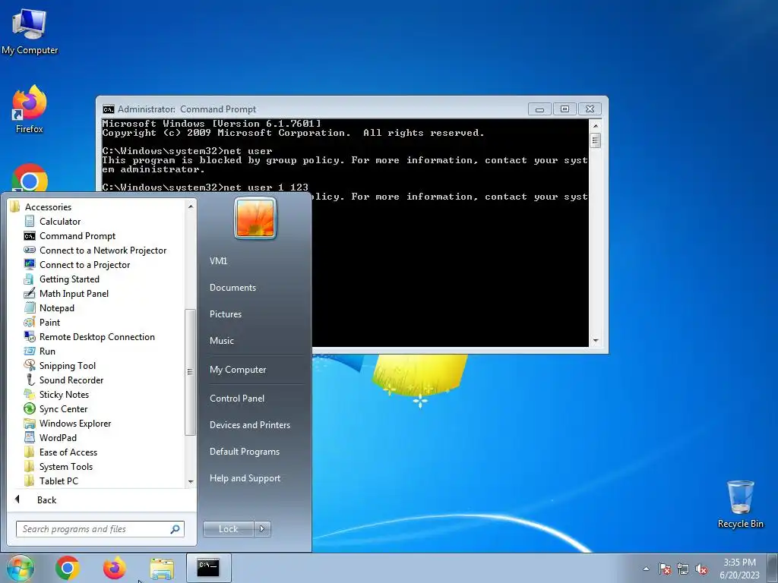
Task: Click the Start menu programs list scroll-down arrow
Action: click(x=191, y=481)
